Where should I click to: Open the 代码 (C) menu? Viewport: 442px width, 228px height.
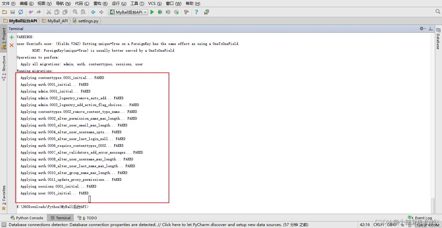(x=82, y=4)
